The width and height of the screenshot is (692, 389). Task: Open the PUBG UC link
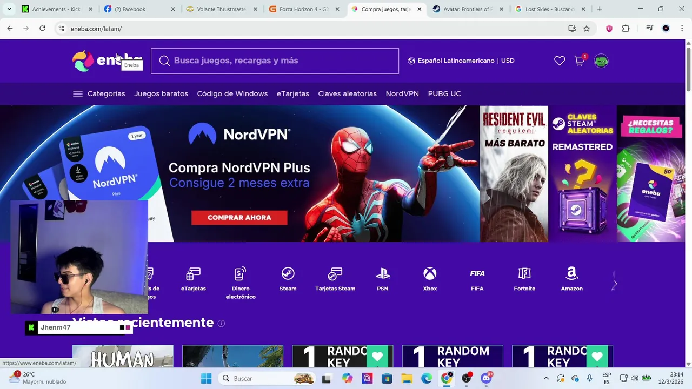pos(444,93)
